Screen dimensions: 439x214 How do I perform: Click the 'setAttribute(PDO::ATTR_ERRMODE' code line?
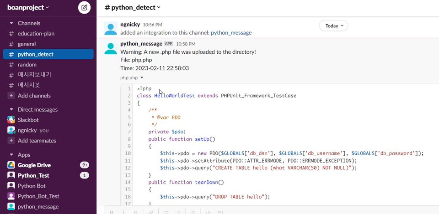(258, 160)
